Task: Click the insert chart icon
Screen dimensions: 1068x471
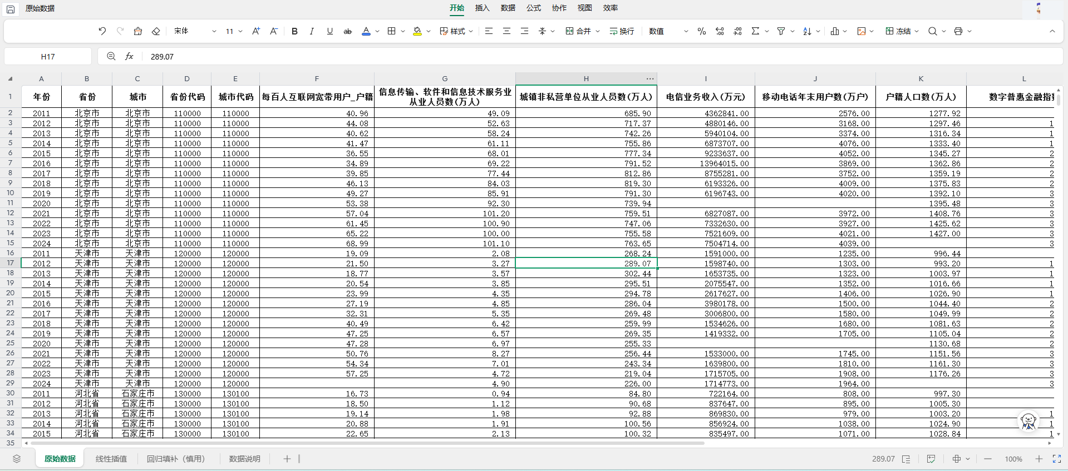Action: point(835,31)
